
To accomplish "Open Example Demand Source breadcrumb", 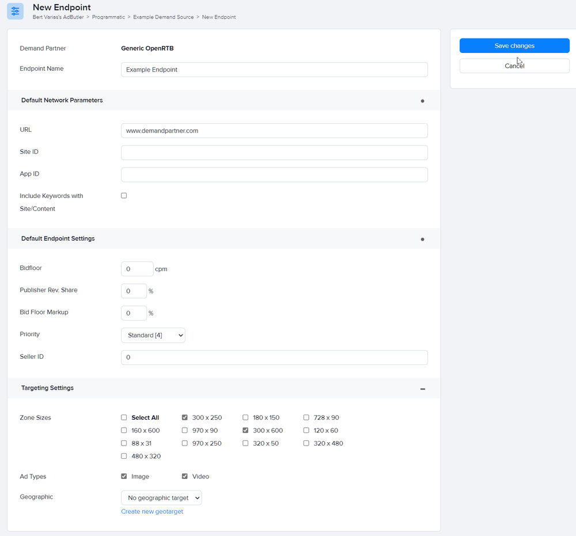I will (x=163, y=17).
